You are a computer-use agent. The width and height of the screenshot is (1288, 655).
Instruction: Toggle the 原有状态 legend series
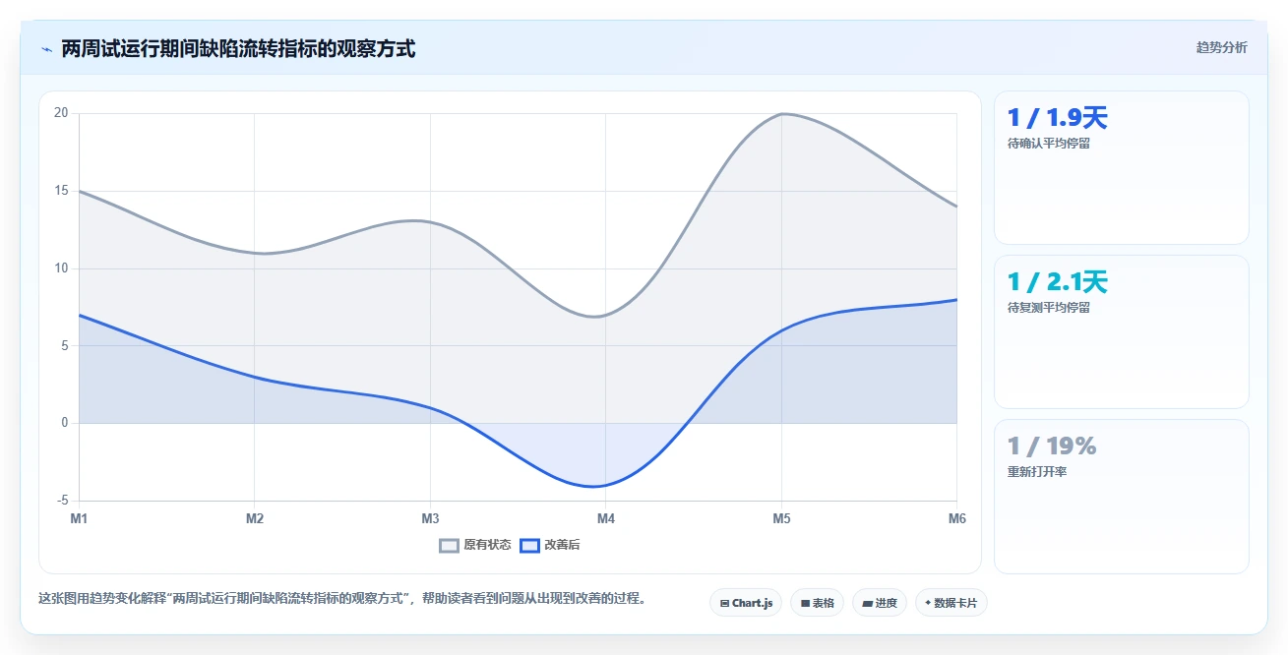(x=475, y=545)
